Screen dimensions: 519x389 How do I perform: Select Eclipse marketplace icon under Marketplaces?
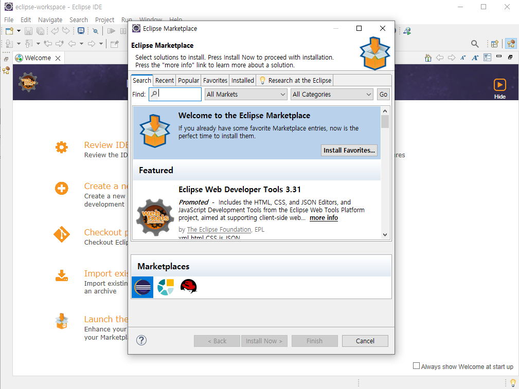[142, 287]
